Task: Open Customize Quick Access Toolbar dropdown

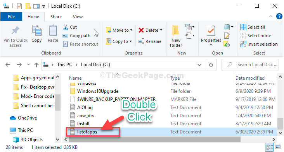Action: coord(43,7)
